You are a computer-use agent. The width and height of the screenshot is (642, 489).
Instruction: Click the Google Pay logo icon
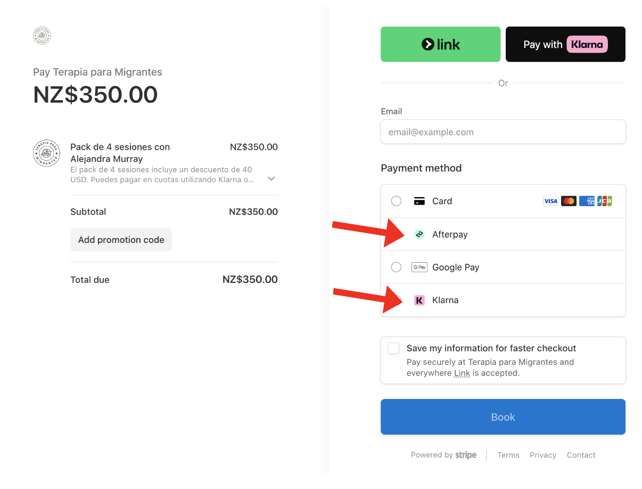coord(419,267)
